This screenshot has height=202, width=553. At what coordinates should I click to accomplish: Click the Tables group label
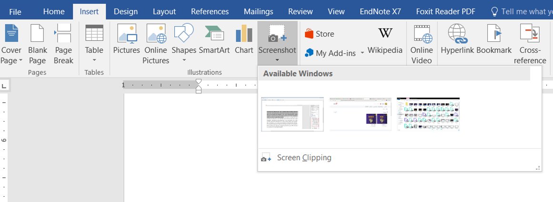click(94, 72)
